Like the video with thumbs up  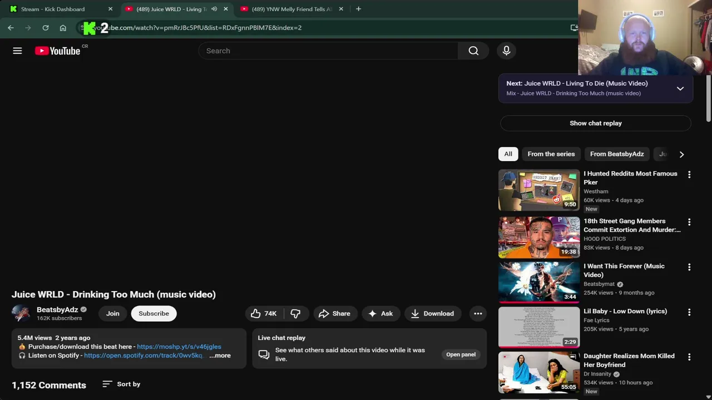[264, 313]
